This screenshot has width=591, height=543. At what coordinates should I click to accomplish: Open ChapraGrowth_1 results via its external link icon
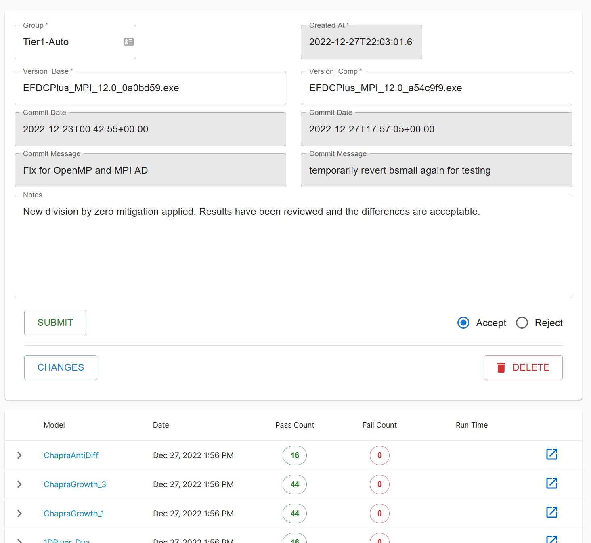tap(552, 513)
